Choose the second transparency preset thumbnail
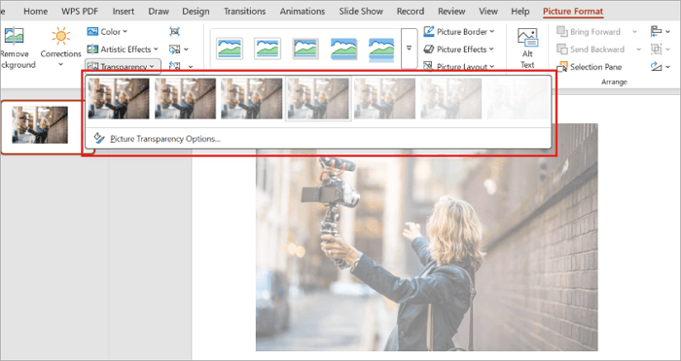This screenshot has height=361, width=681. (x=185, y=98)
